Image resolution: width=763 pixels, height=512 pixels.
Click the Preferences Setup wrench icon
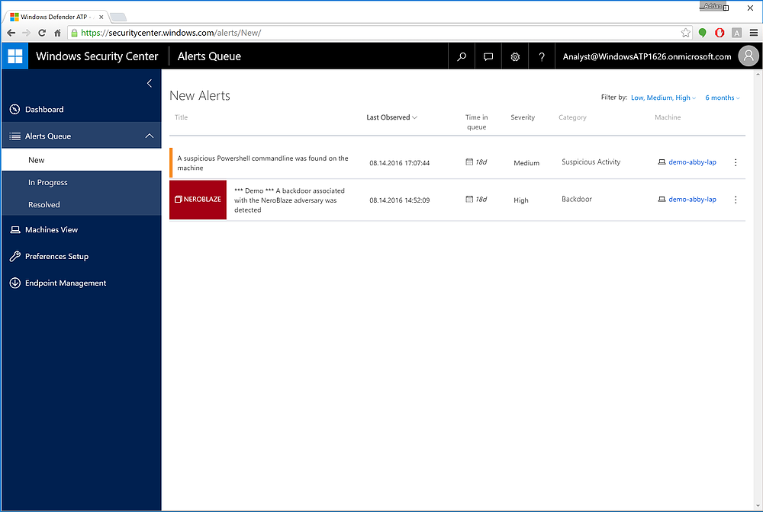[15, 256]
